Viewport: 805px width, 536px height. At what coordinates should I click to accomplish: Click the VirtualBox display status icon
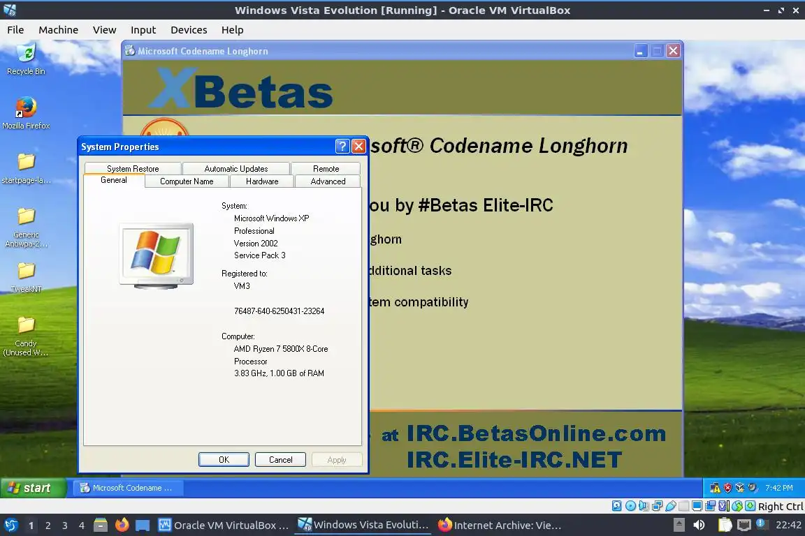pos(697,506)
